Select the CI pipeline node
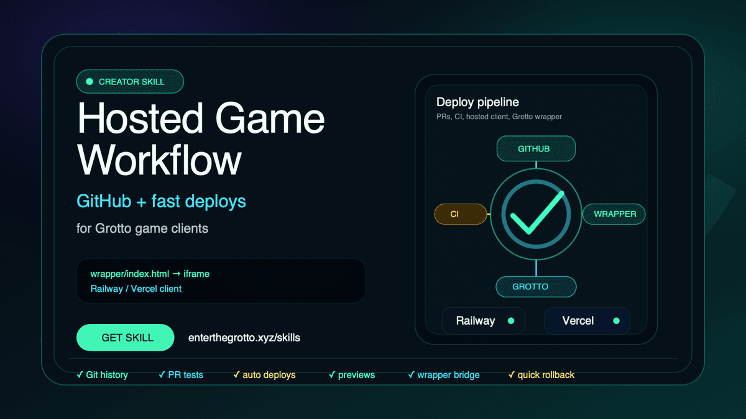746x419 pixels. (x=460, y=214)
